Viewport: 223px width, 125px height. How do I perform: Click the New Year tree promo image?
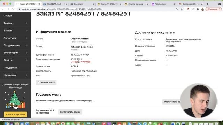pos(15,100)
